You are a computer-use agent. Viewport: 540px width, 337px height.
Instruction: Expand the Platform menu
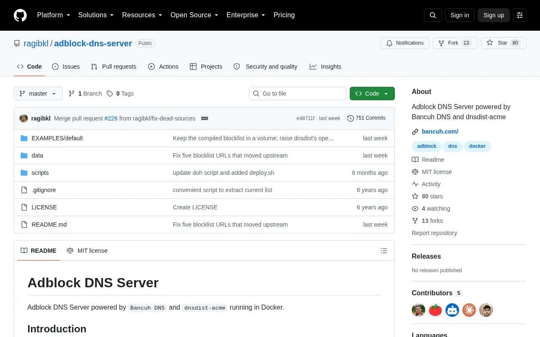[x=54, y=15]
